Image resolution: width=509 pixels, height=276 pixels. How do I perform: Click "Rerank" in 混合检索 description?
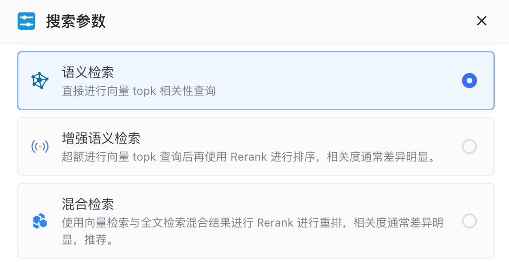click(x=275, y=222)
